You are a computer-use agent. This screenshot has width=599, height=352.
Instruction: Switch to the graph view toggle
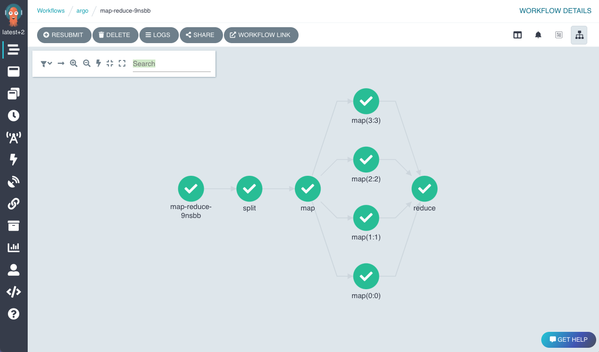tap(579, 35)
